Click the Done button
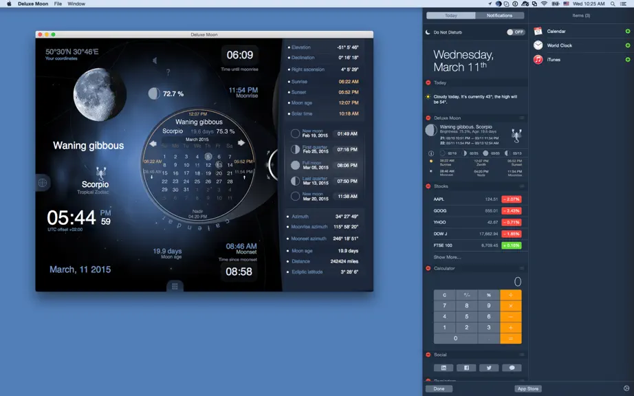 coord(439,388)
